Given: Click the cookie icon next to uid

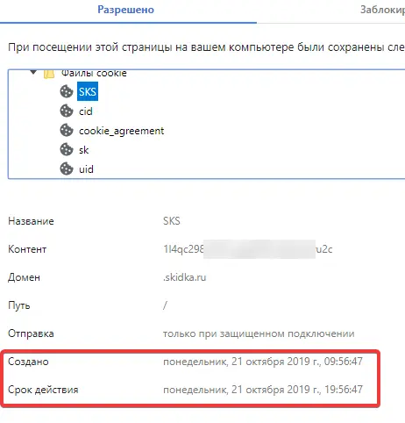Looking at the screenshot, I should click(67, 169).
